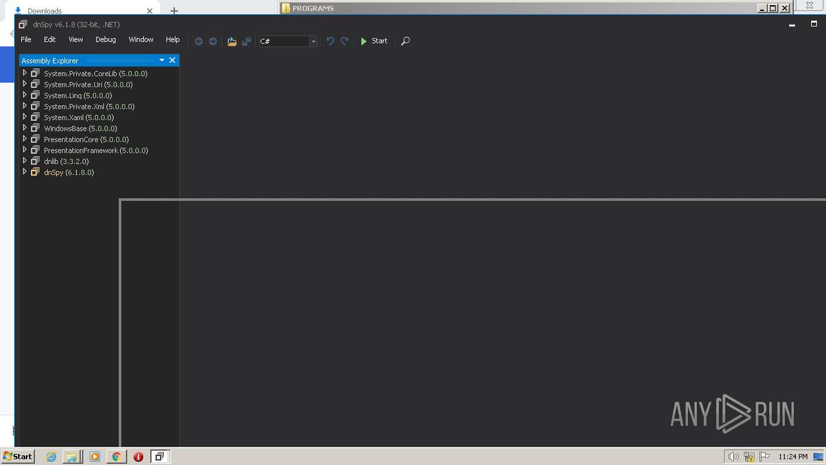Close the Assembly Explorer panel
Viewport: 826px width, 465px height.
(x=172, y=60)
